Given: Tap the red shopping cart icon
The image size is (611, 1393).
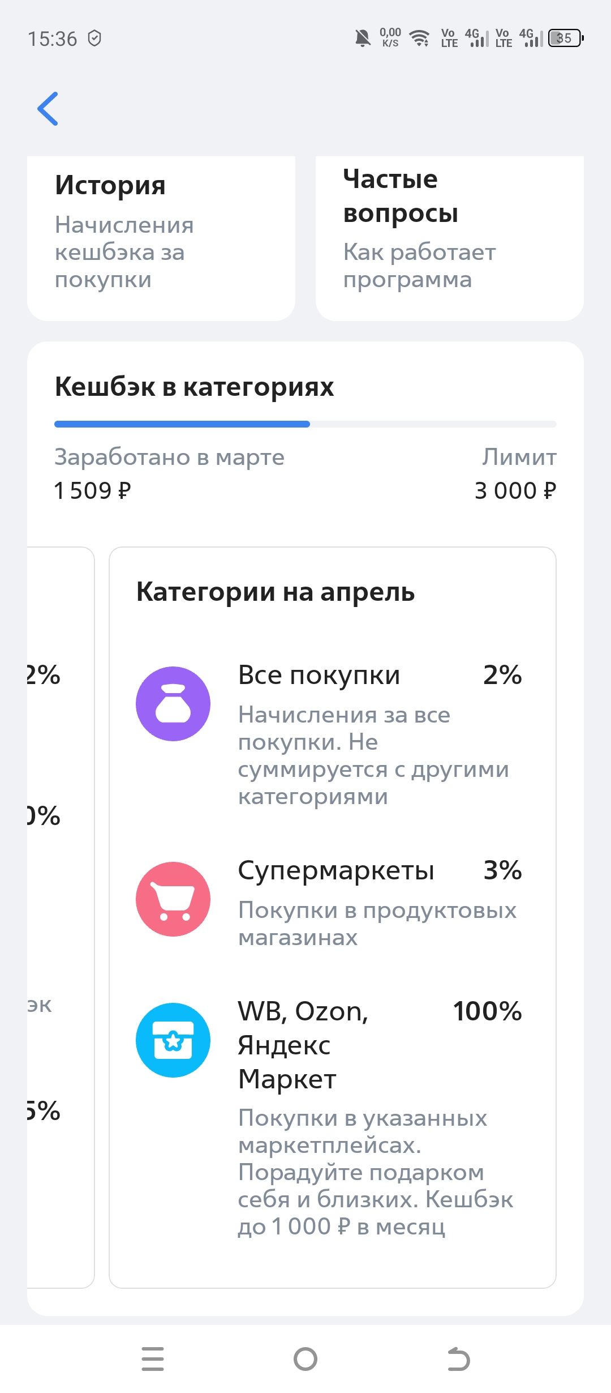Looking at the screenshot, I should click(x=173, y=899).
